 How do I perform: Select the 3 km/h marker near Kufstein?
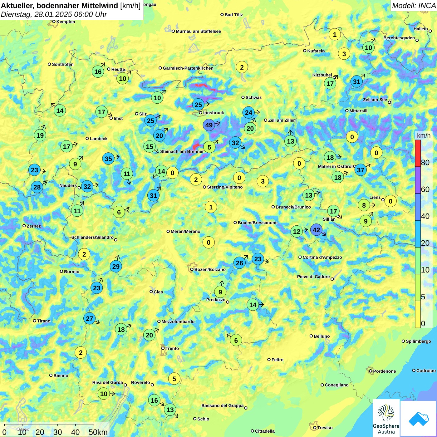tap(344, 54)
